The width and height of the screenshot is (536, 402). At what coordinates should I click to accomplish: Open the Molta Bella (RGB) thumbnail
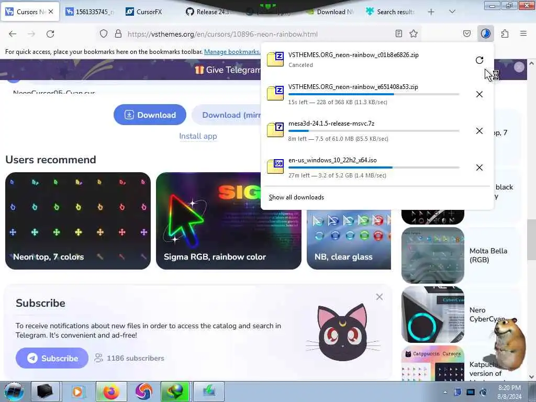pos(433,255)
